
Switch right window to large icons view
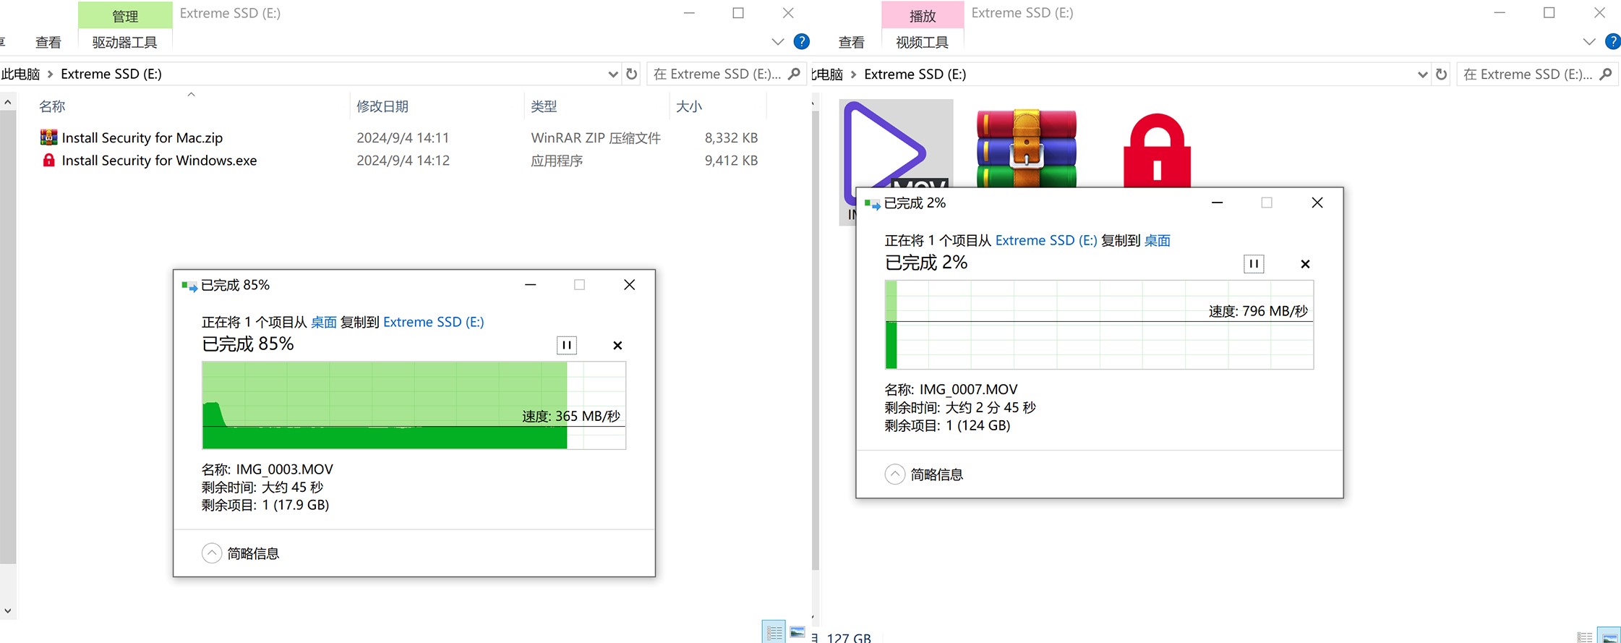[x=1609, y=635]
